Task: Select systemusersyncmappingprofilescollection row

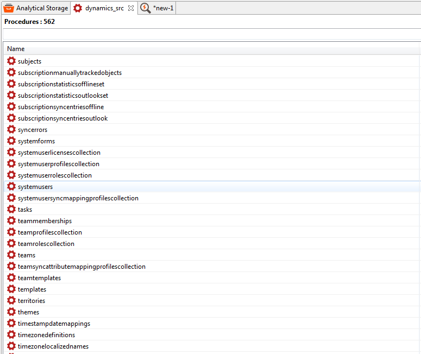Action: [x=78, y=198]
